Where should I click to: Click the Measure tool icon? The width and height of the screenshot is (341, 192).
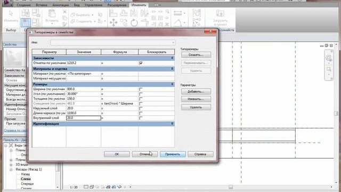(177, 13)
